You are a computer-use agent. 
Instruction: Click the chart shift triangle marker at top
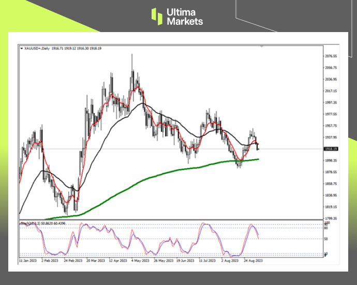click(262, 47)
